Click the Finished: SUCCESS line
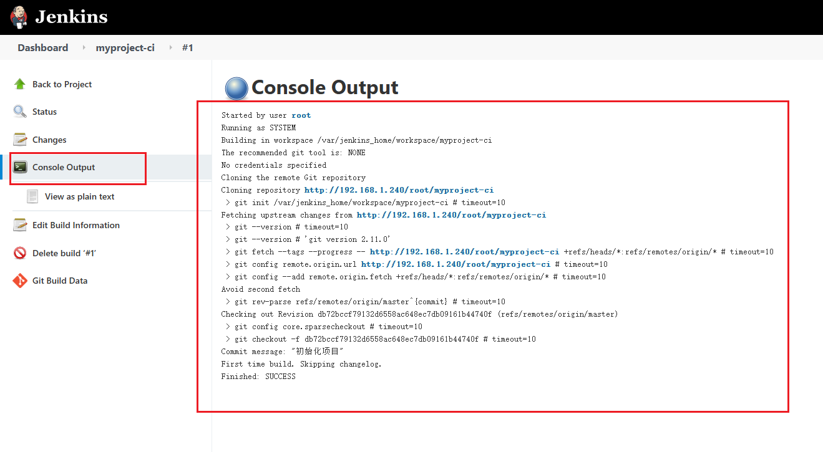This screenshot has width=823, height=452. coord(258,377)
